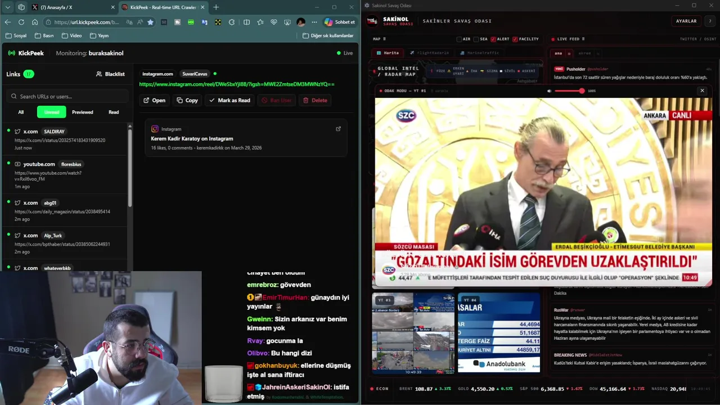Open AYARLAR settings in Sakinol window
720x405 pixels.
(x=686, y=21)
